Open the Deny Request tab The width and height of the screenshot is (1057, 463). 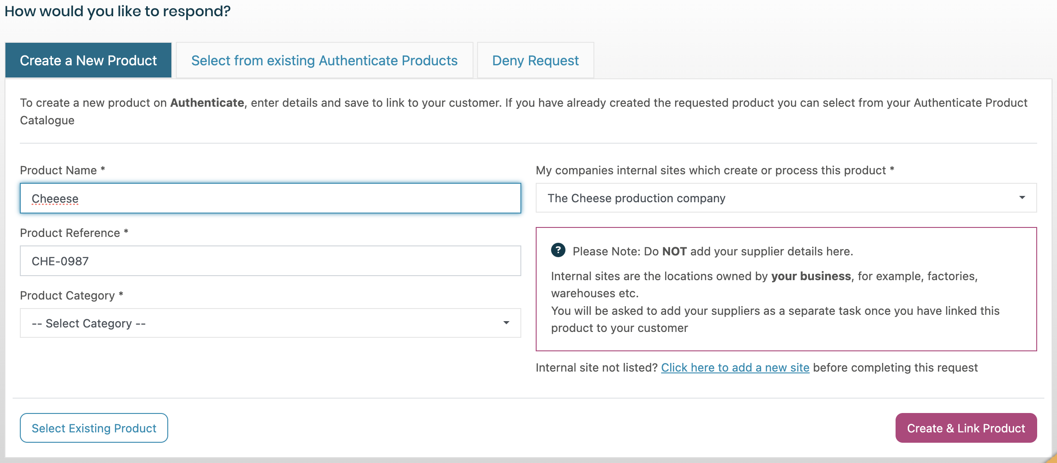(535, 60)
